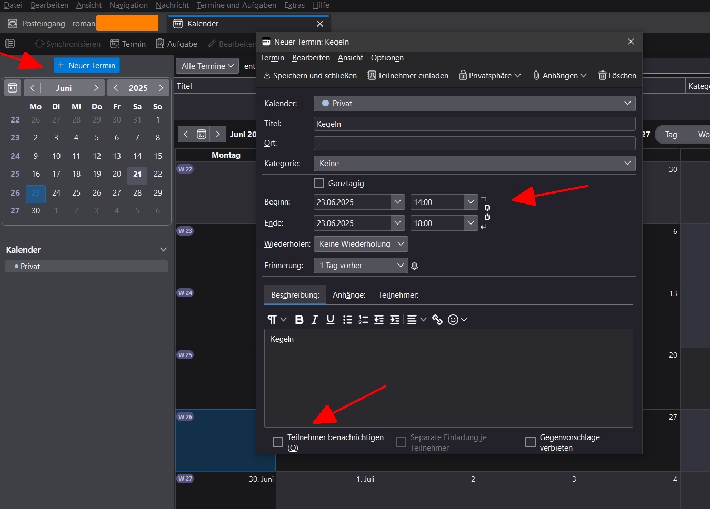The image size is (710, 509).
Task: Open Termine und Aufgaben main menu
Action: [236, 5]
